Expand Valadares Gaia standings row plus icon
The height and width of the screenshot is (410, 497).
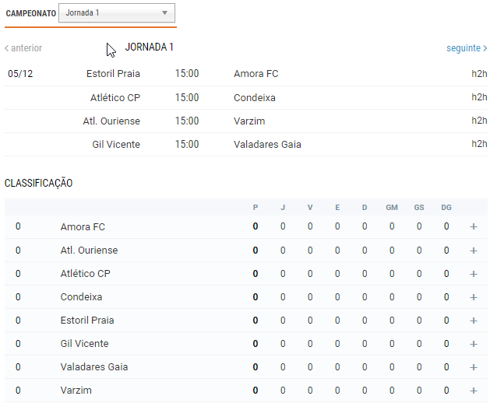(x=474, y=367)
